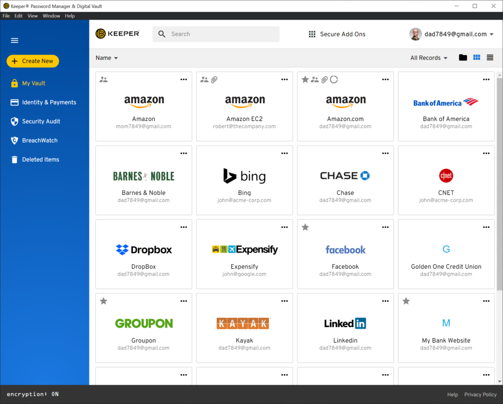The width and height of the screenshot is (503, 404).
Task: Open options menu for Chase record
Action: (x=385, y=153)
